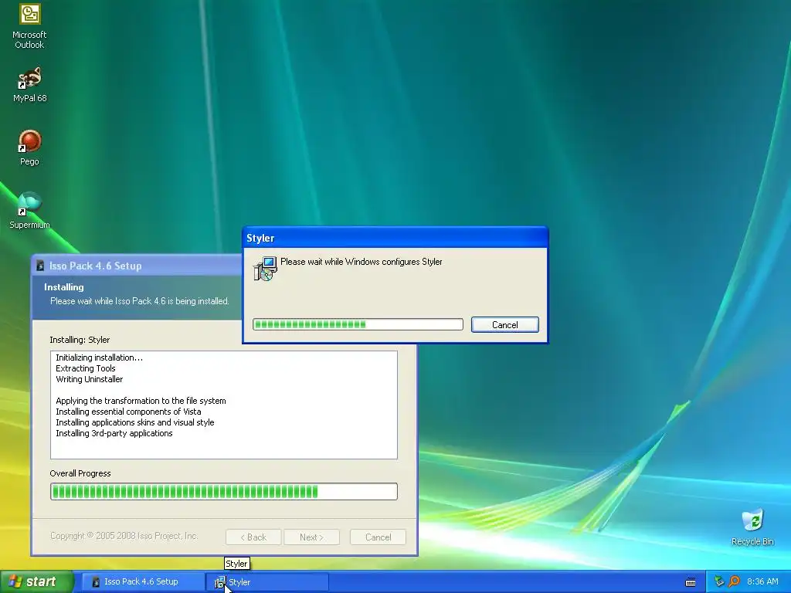Click the Styler dialog title bar
The height and width of the screenshot is (593, 791).
point(395,238)
